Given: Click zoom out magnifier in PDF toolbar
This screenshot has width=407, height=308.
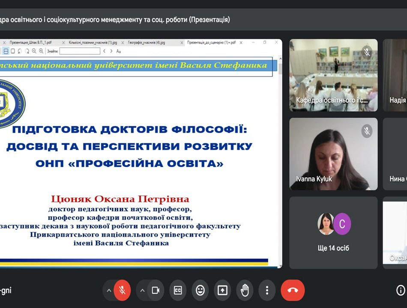Looking at the screenshot, I should tap(34, 51).
